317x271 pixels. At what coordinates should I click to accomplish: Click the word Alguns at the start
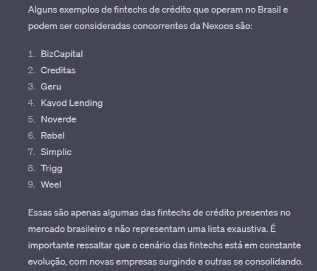click(43, 10)
